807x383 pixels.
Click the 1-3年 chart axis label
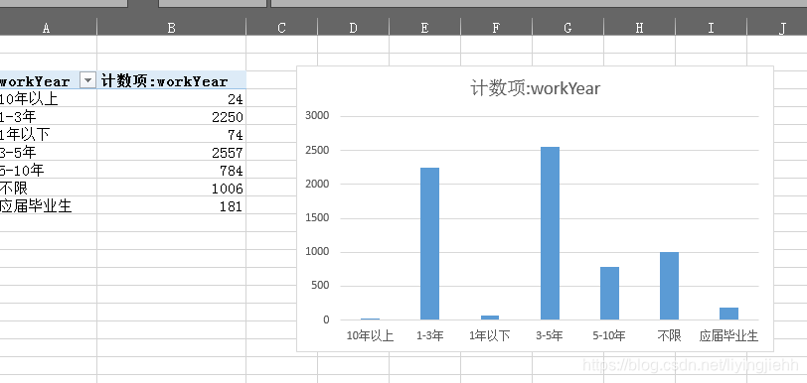tap(429, 336)
